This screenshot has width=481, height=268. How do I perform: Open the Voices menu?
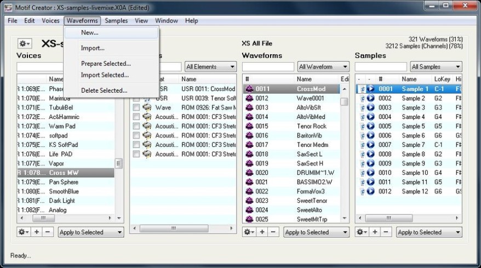[50, 21]
